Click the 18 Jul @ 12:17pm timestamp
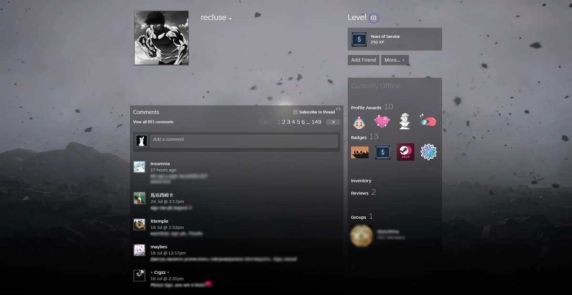This screenshot has height=295, width=572. (168, 253)
